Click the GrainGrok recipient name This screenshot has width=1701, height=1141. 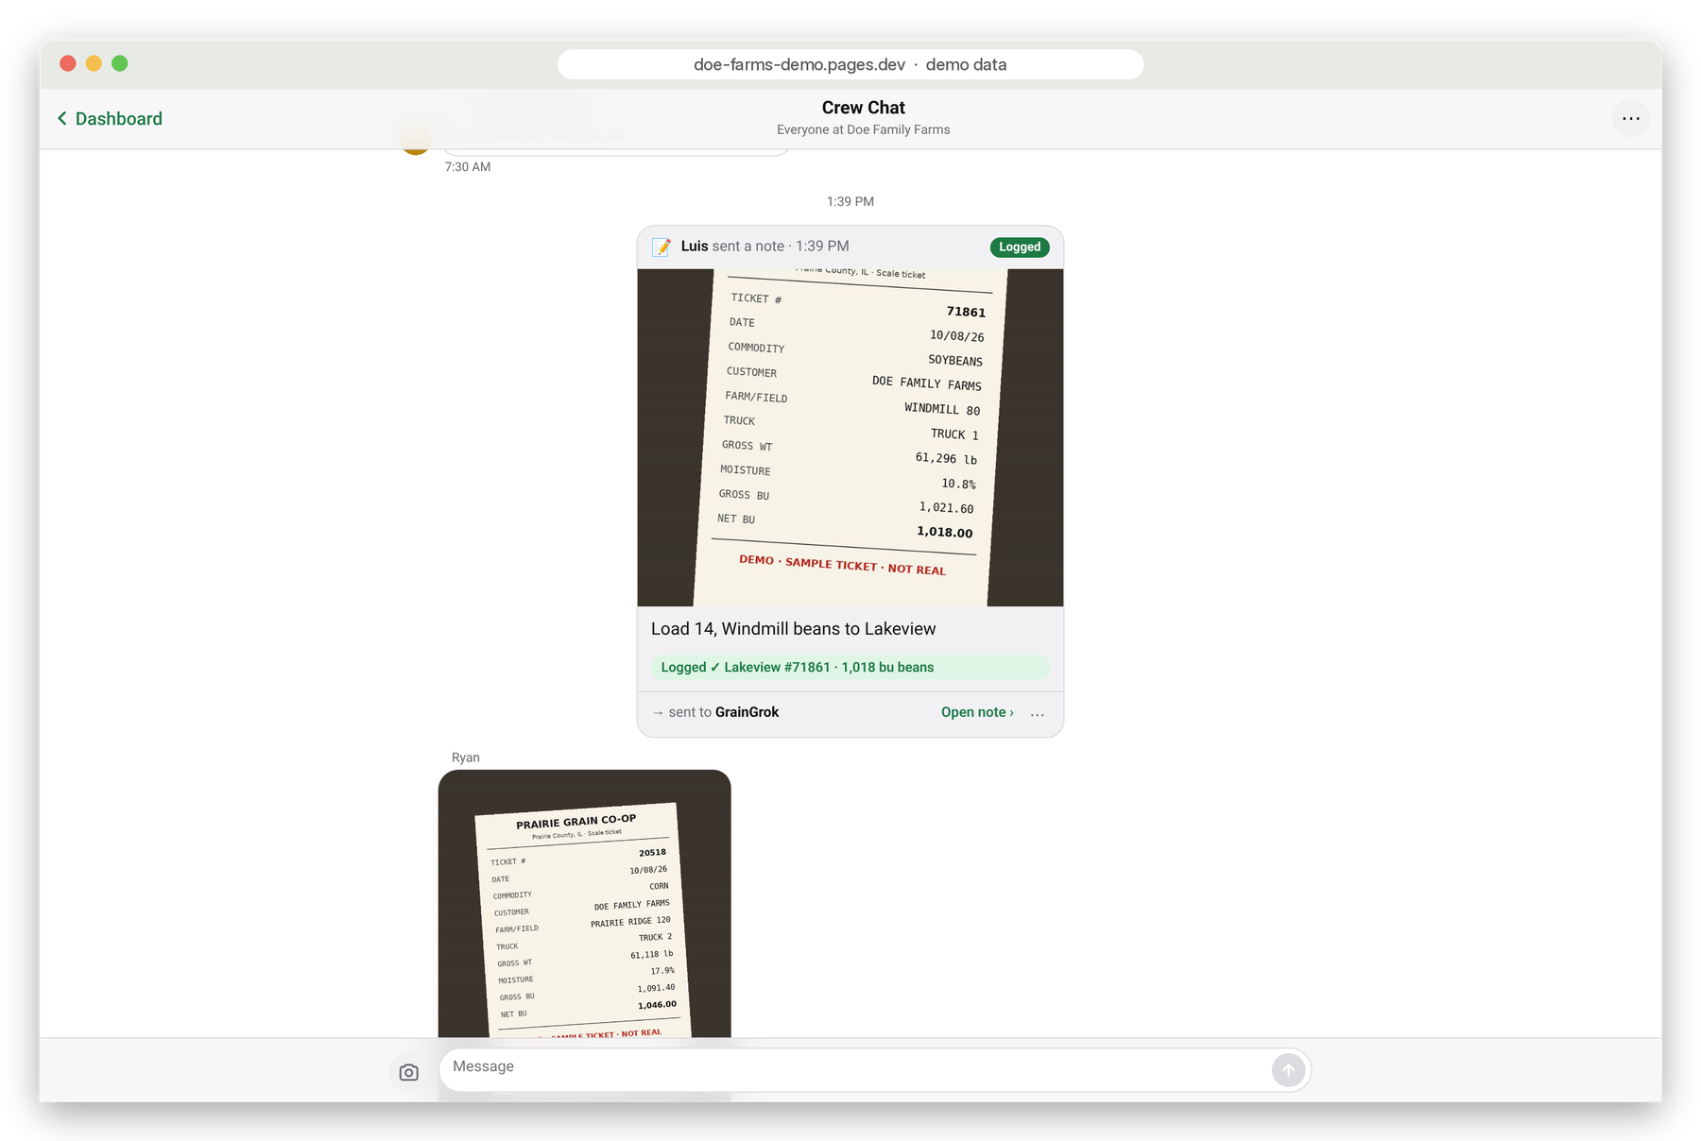click(747, 712)
